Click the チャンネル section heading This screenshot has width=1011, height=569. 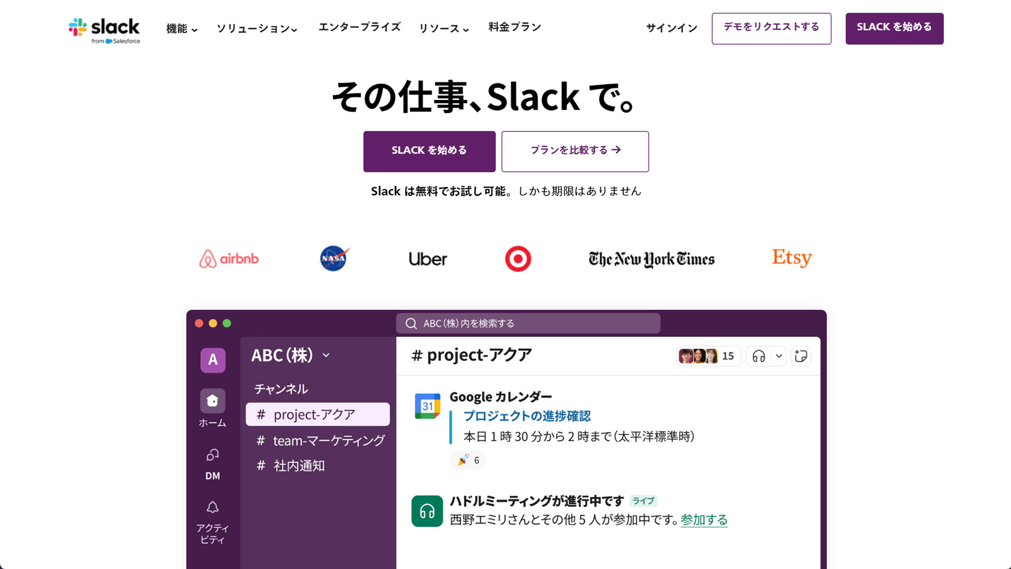tap(281, 389)
